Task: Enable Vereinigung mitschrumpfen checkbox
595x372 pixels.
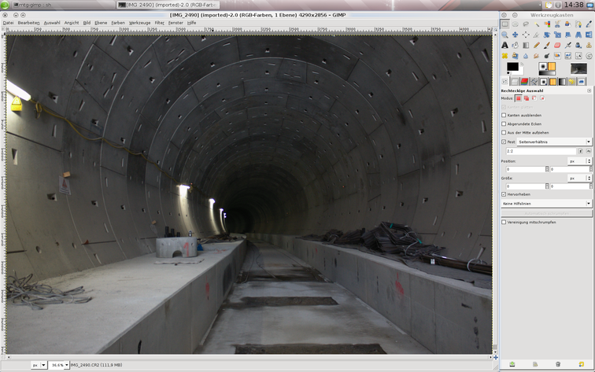Action: click(504, 223)
